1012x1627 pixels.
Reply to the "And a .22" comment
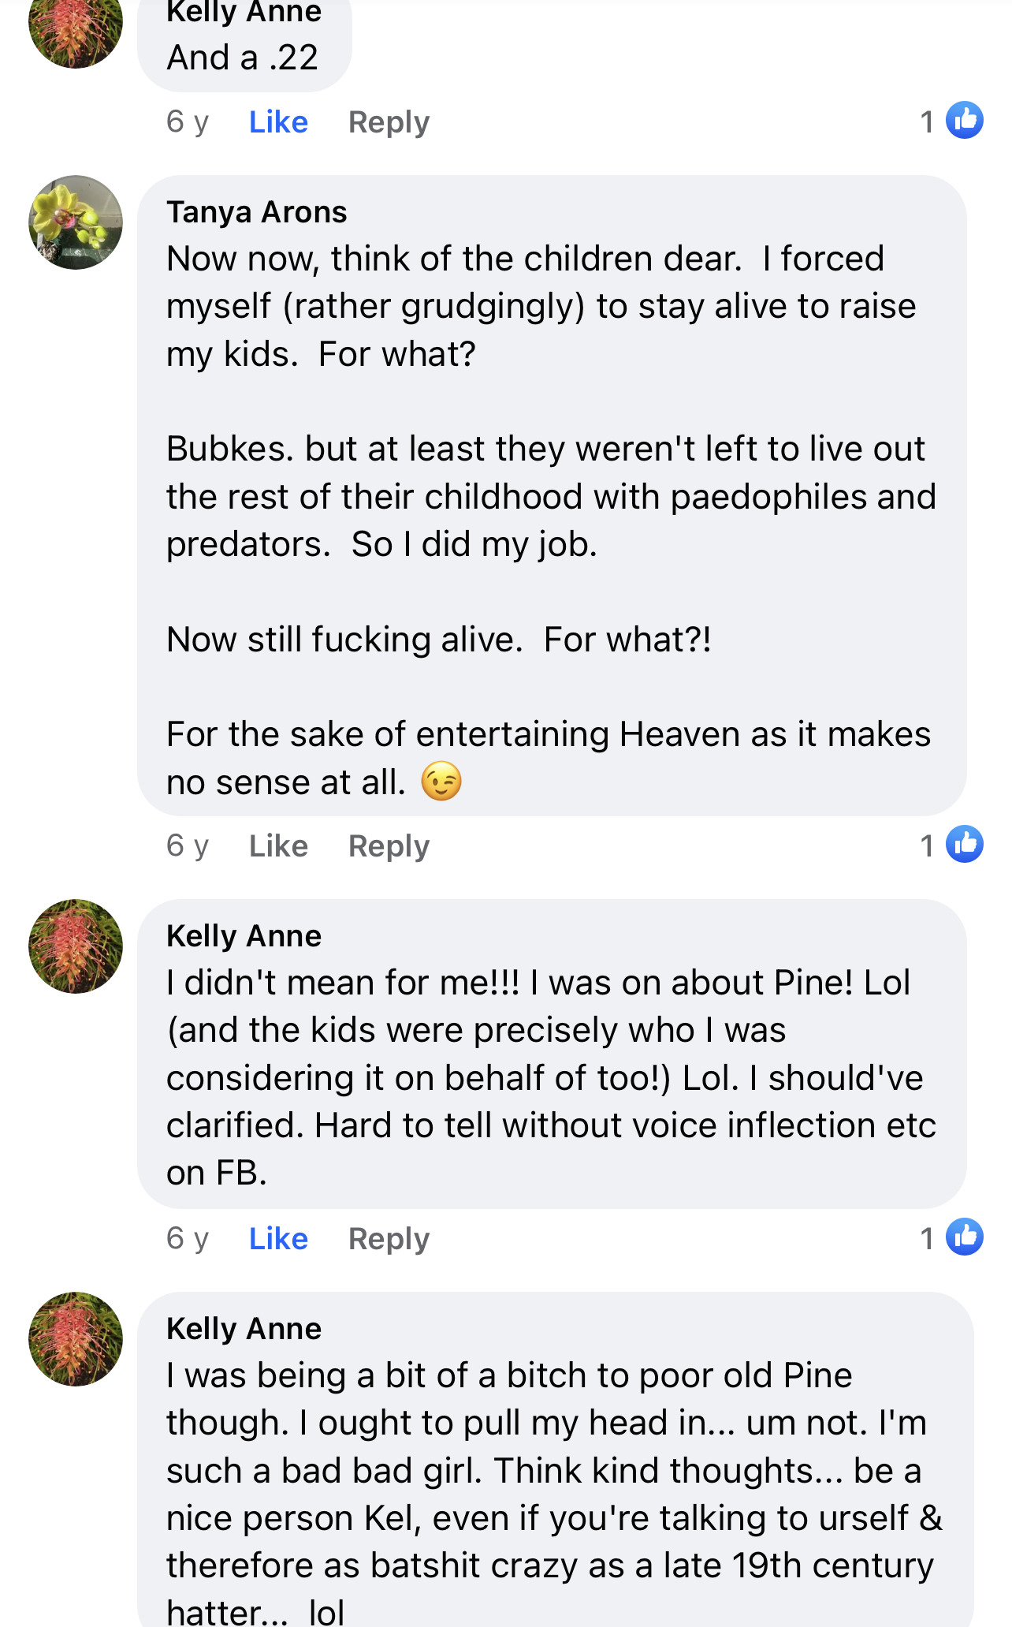pos(389,123)
